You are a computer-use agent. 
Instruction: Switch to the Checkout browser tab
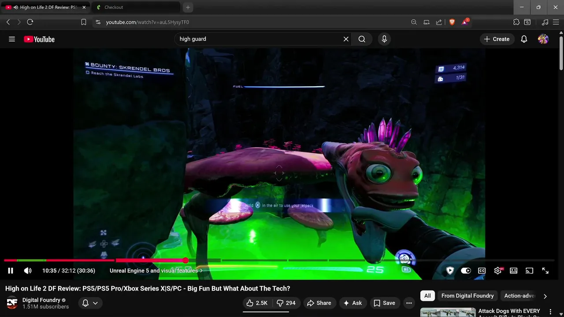point(136,7)
